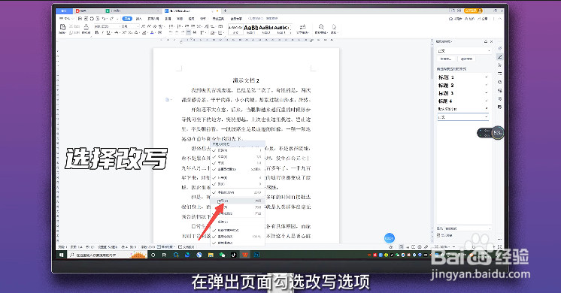Screen dimensions: 561x293
Task: Click the clear format button in styles panel
Action: pyautogui.click(x=466, y=59)
